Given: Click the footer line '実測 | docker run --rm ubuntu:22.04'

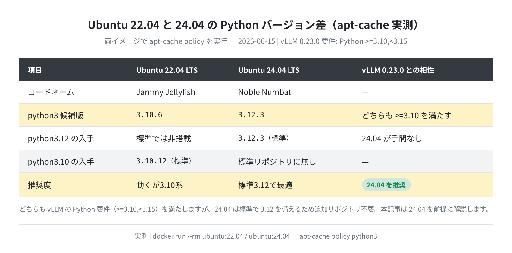Looking at the screenshot, I should click(x=256, y=236).
